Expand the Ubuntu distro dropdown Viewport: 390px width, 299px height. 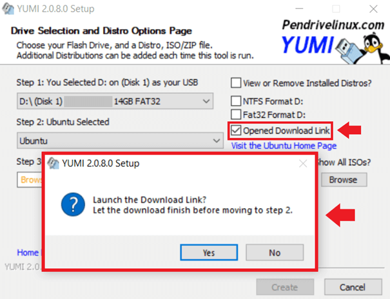(120, 140)
